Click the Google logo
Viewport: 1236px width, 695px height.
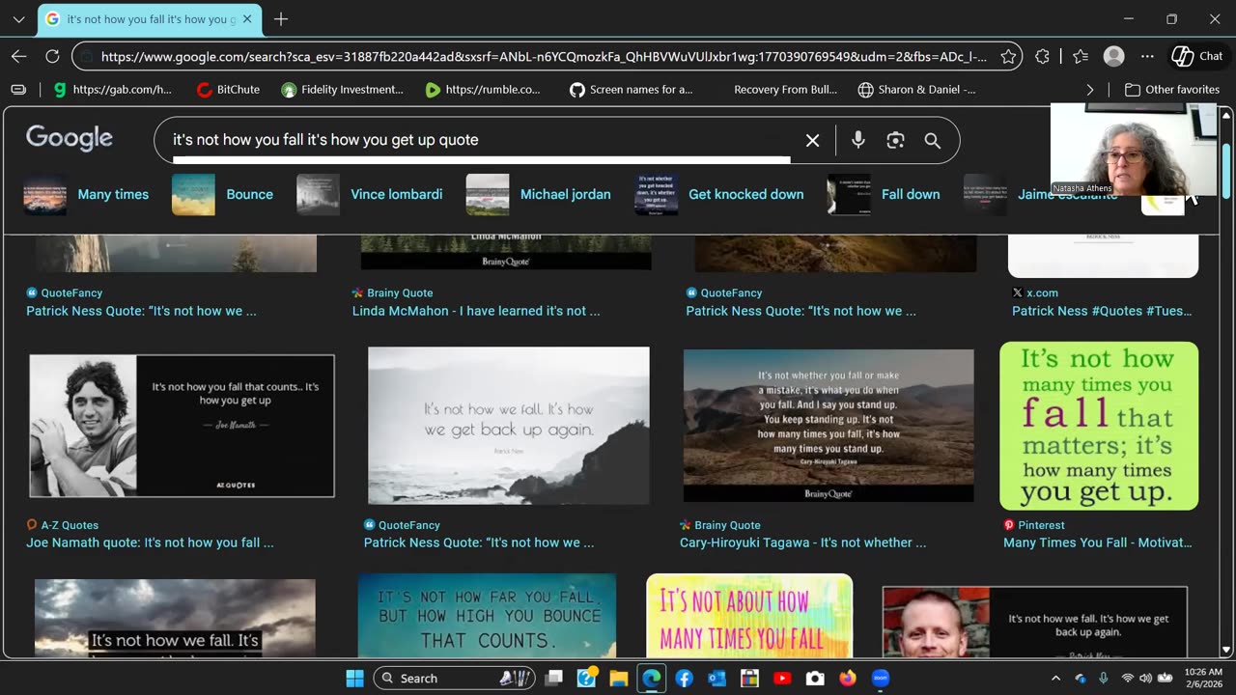[x=70, y=138]
